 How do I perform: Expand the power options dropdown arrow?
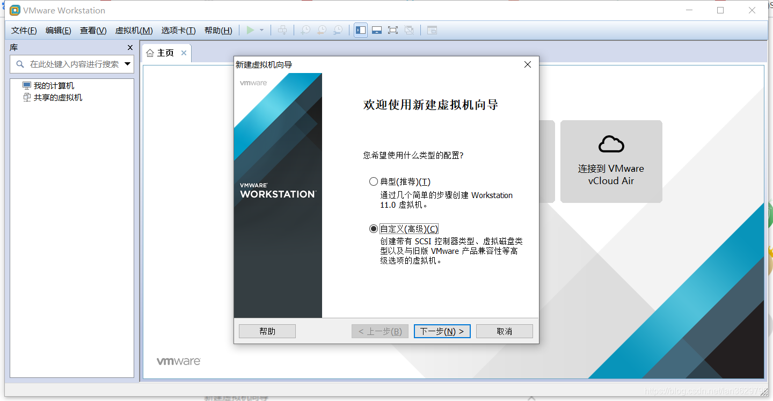tap(262, 31)
